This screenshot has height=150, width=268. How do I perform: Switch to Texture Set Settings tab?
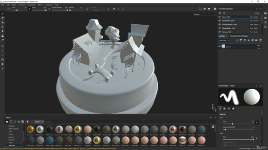coord(239,36)
